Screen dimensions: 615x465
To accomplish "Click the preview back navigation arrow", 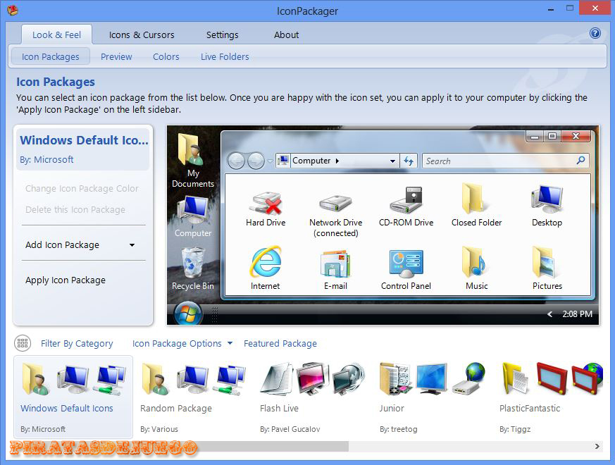I will [x=236, y=161].
